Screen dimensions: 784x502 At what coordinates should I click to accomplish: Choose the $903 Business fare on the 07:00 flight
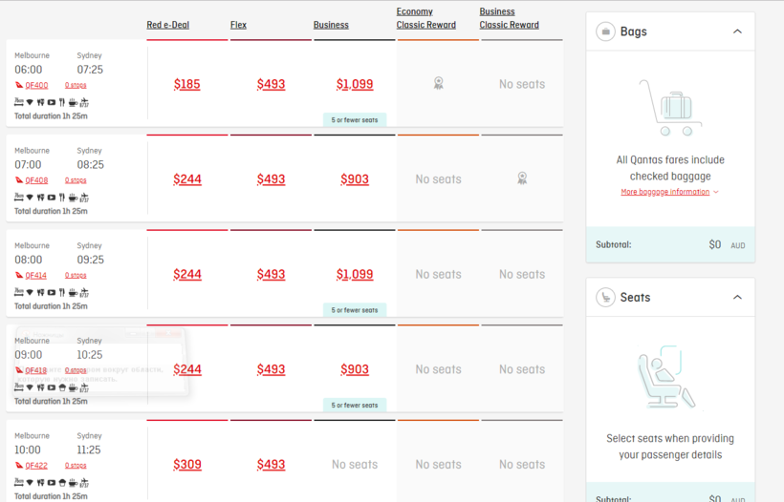(x=355, y=179)
